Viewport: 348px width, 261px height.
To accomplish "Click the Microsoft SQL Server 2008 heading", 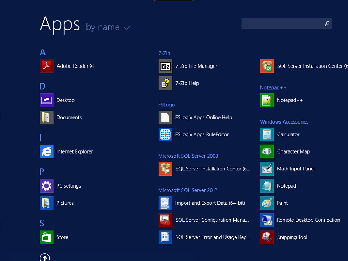I will [188, 156].
